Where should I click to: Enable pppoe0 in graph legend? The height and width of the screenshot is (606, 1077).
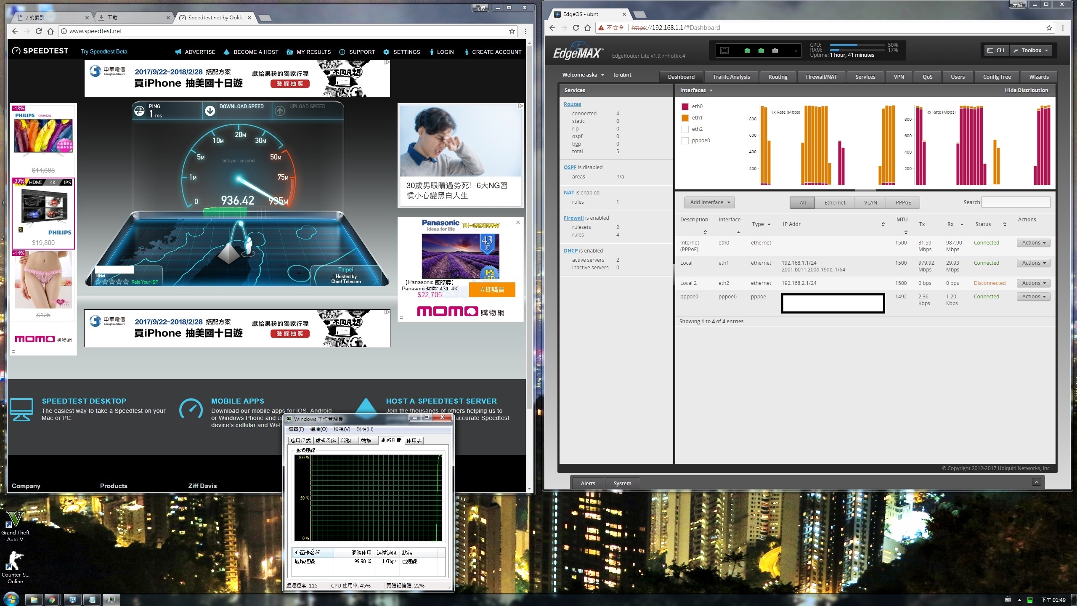(x=685, y=141)
